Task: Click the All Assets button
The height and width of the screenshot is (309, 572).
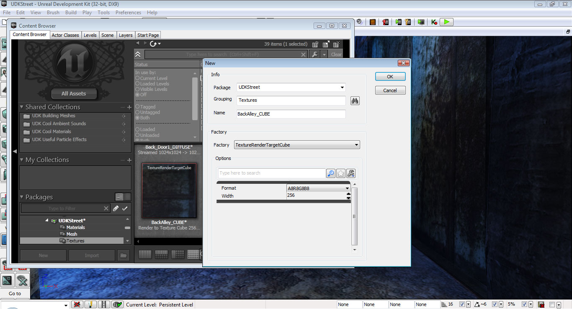Action: (74, 93)
